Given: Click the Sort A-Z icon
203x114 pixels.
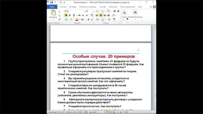Looking at the screenshot, I should 109,19.
